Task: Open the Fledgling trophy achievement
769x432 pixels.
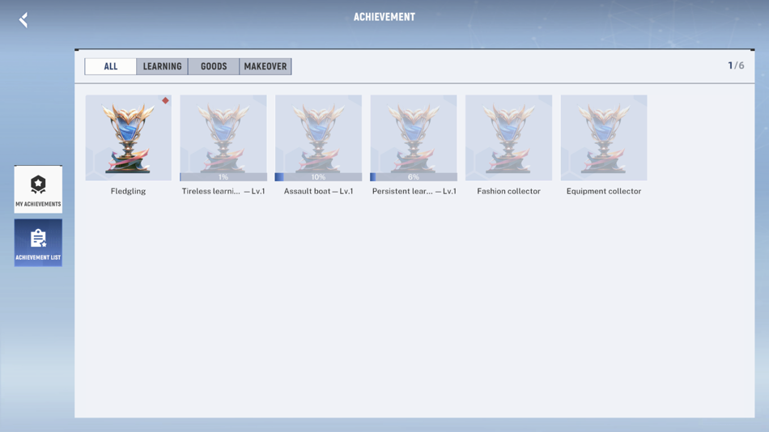Action: click(x=129, y=138)
